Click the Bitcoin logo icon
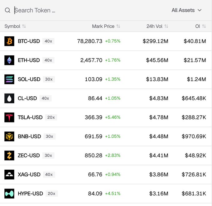 (x=9, y=41)
